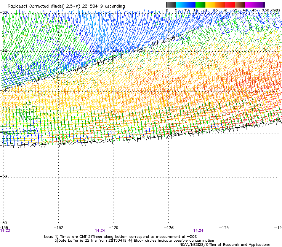Click the "-129" longitude axis label
The height and width of the screenshot is (247, 282).
tap(114, 228)
